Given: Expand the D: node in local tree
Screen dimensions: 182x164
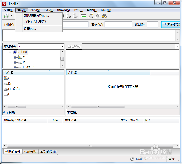Looking at the screenshot, I should tap(15, 62).
